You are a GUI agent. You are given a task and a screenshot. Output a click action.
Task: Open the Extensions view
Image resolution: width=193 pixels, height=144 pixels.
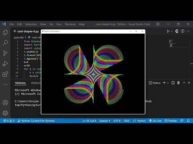(5, 74)
